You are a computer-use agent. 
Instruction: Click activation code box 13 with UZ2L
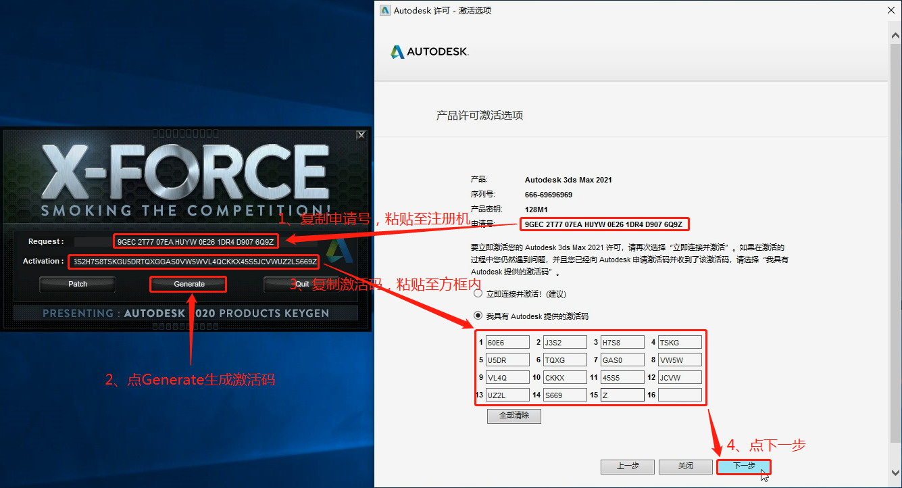click(507, 395)
